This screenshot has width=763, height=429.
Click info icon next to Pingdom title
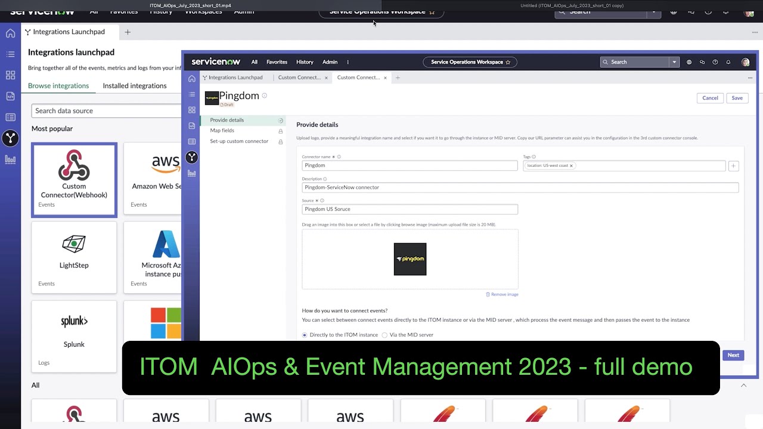click(x=264, y=95)
